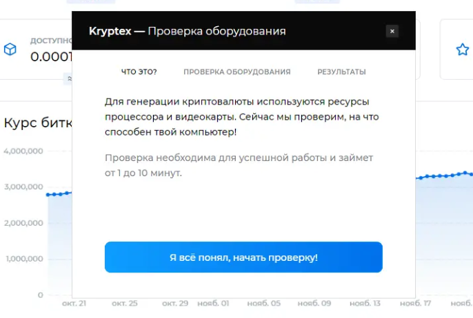Click 'Я всё понял, начать проверку!' button
The width and height of the screenshot is (473, 318).
243,257
